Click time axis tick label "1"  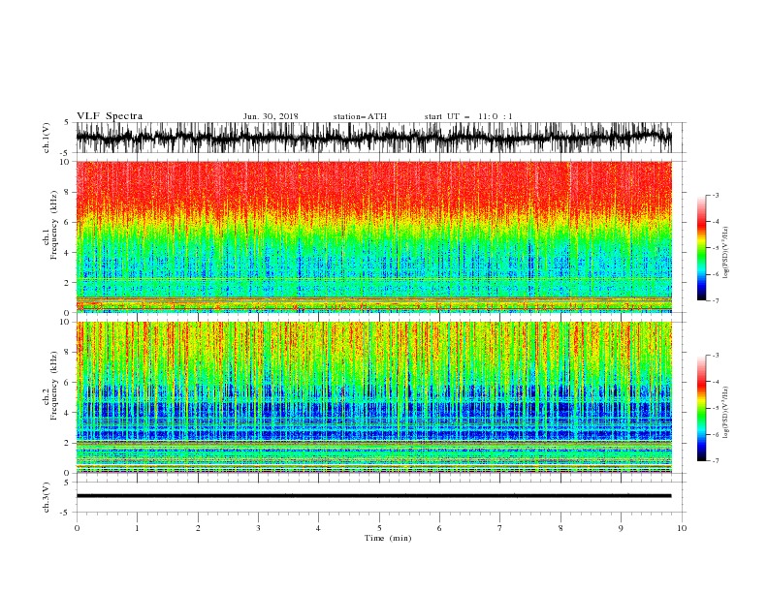tap(137, 528)
